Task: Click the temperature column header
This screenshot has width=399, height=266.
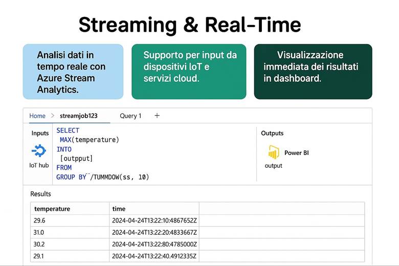Action: [x=52, y=209]
